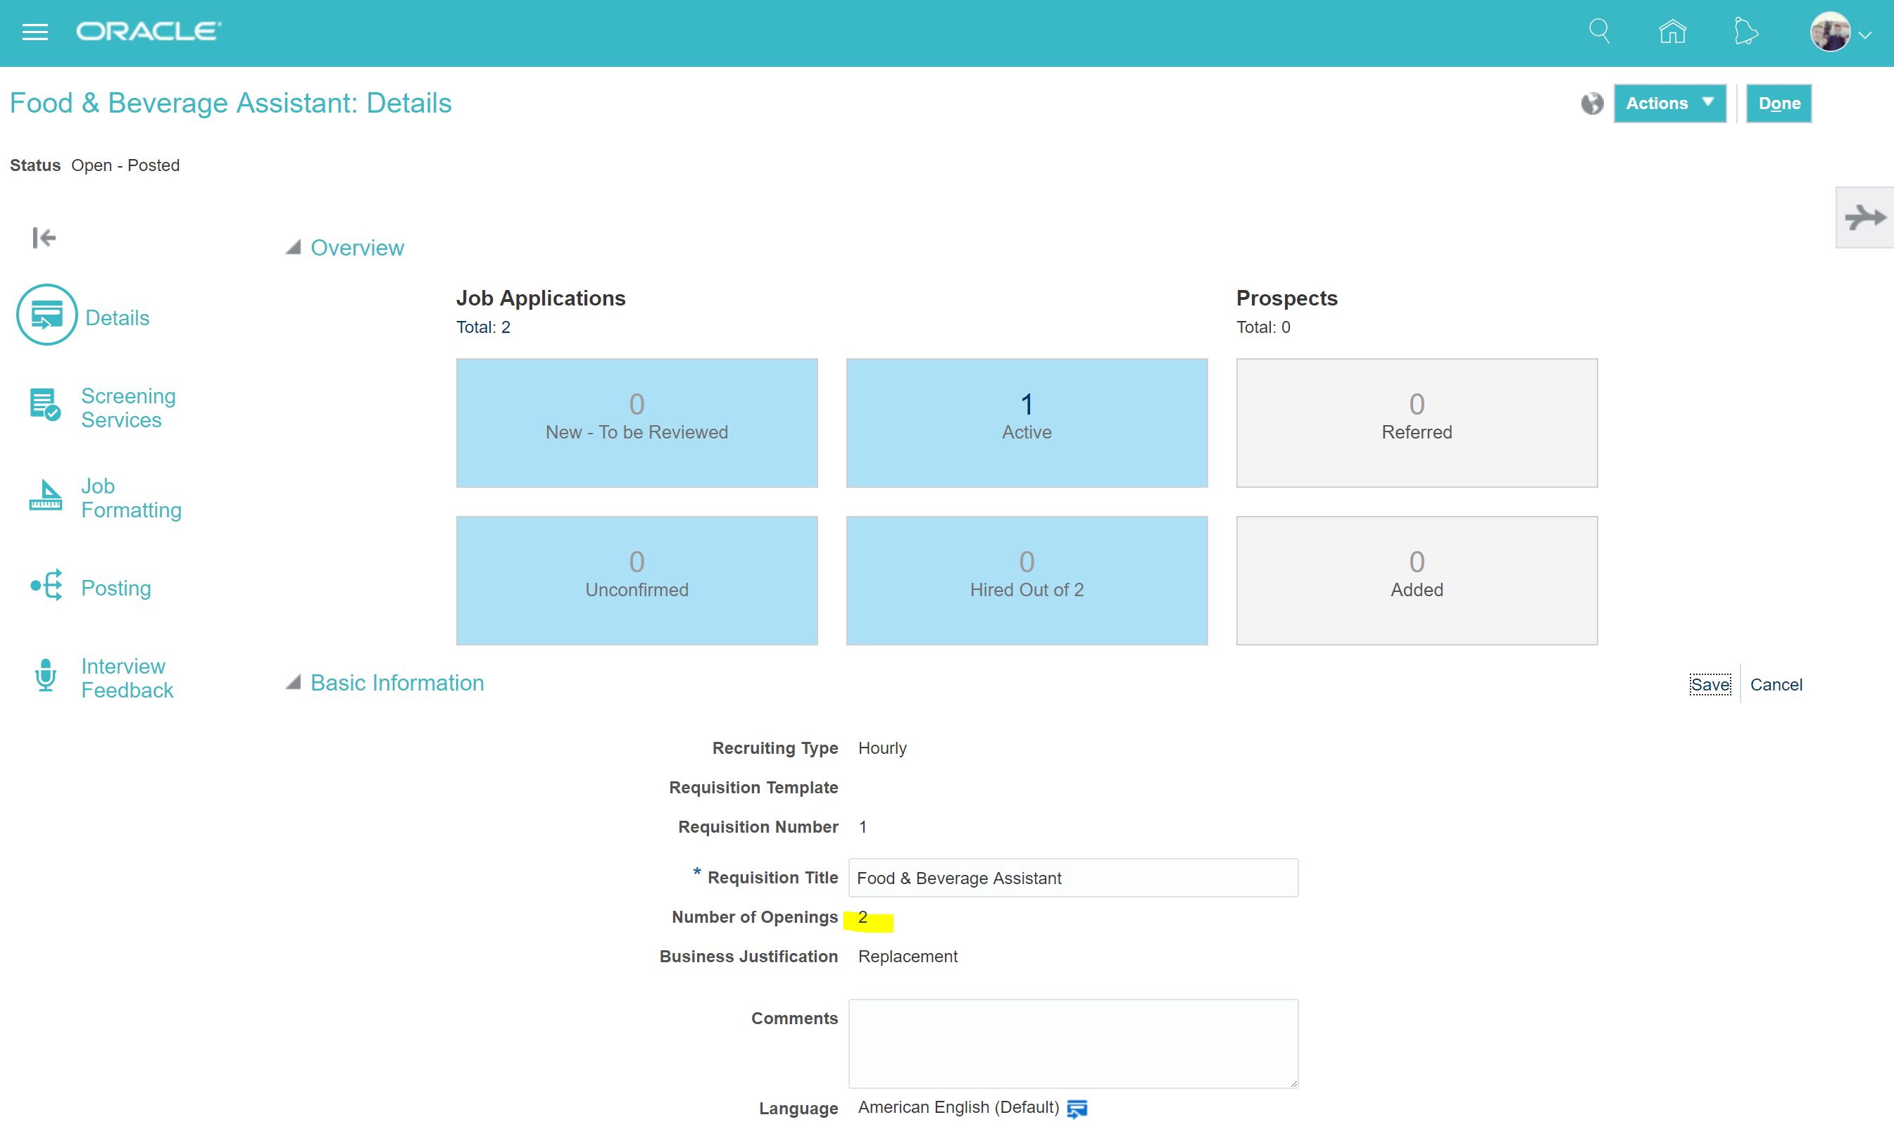Image resolution: width=1894 pixels, height=1122 pixels.
Task: Expand the profile menu chevron
Action: pos(1865,34)
